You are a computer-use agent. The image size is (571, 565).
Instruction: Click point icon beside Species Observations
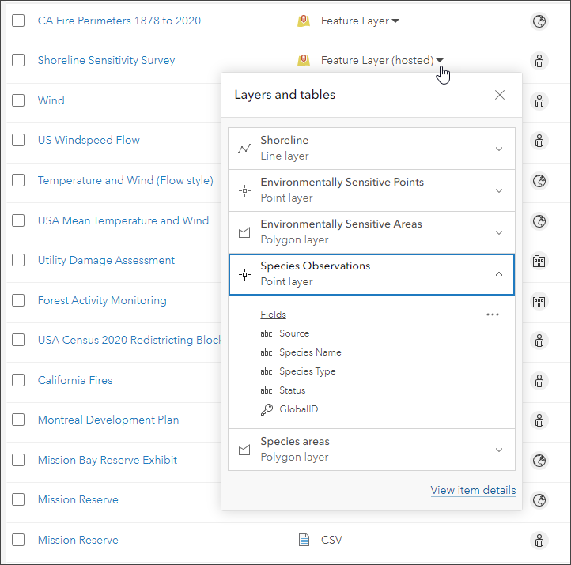(x=244, y=274)
